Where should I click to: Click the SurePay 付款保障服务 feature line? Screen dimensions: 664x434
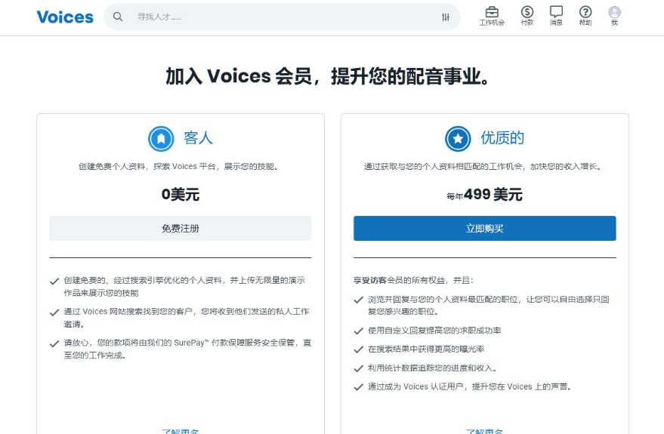tap(187, 349)
